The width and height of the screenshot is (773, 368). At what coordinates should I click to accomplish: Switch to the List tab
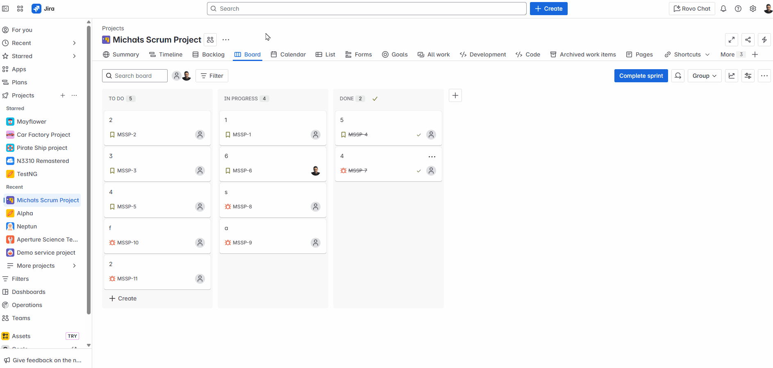pyautogui.click(x=325, y=54)
